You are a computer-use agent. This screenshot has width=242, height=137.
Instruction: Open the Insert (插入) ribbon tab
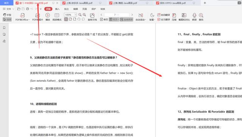click(x=57, y=9)
